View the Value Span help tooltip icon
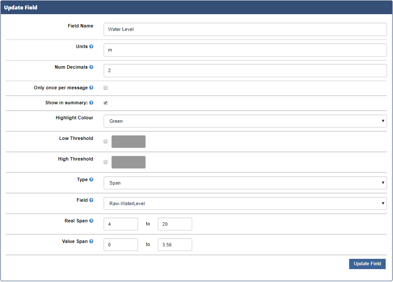This screenshot has height=282, width=393. pyautogui.click(x=91, y=241)
